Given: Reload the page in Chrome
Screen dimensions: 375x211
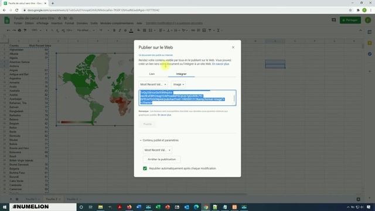Looking at the screenshot, I should coord(17,11).
